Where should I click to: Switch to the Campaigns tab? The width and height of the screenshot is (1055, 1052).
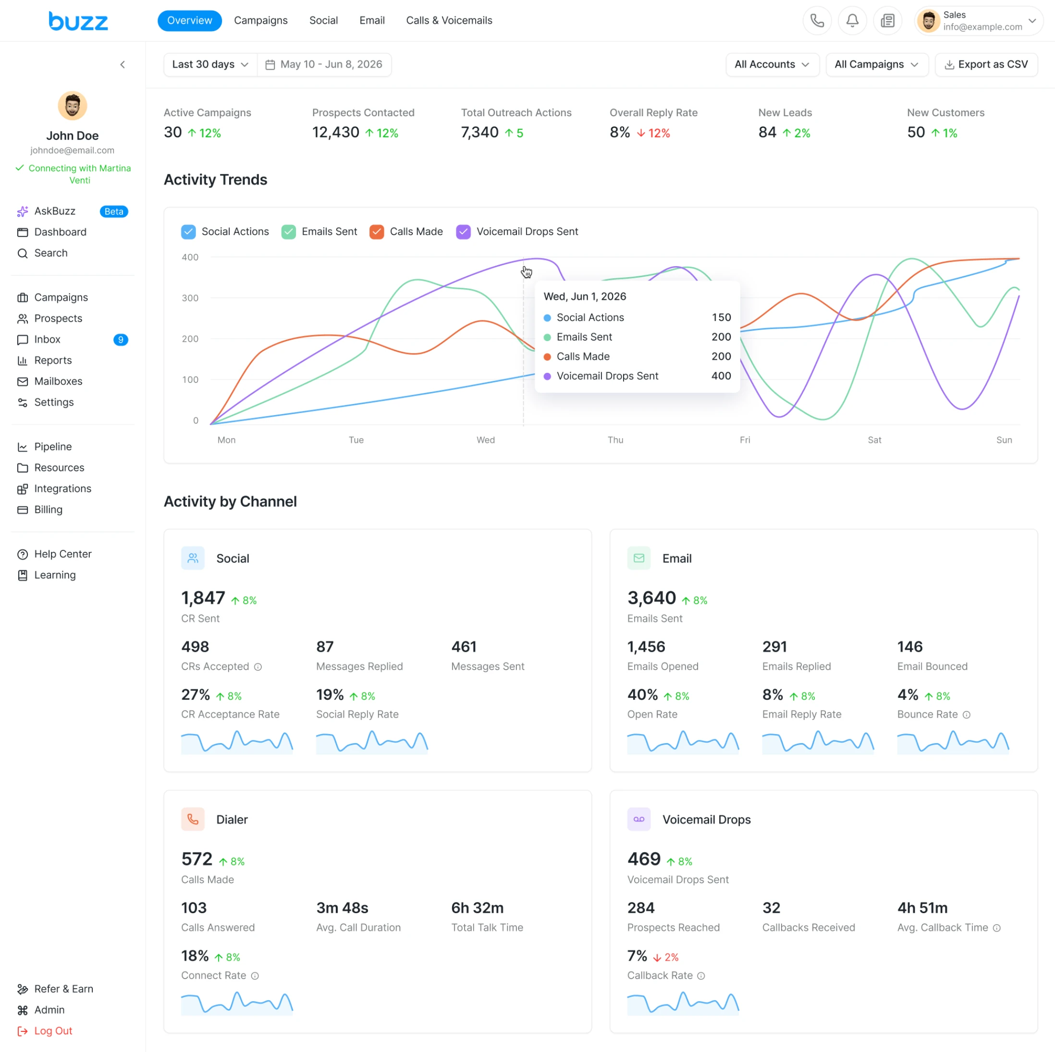click(x=260, y=21)
